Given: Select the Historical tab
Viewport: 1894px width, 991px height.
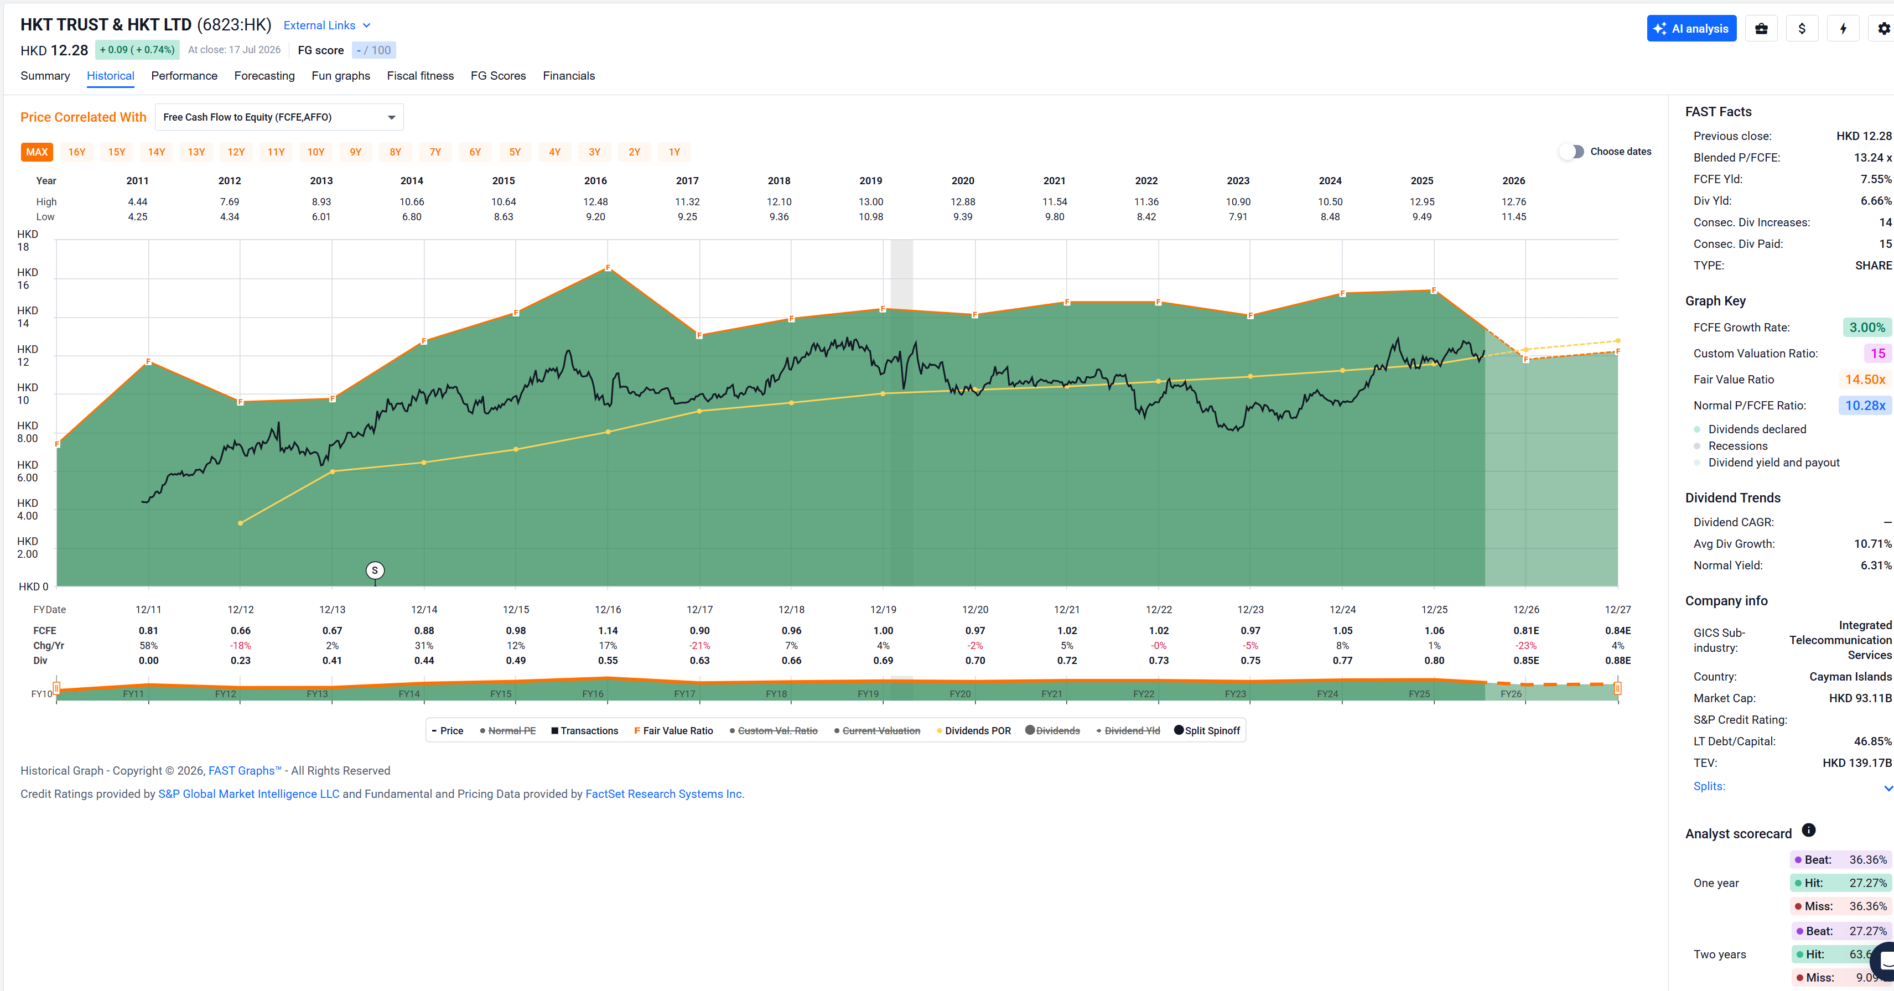Looking at the screenshot, I should (110, 76).
